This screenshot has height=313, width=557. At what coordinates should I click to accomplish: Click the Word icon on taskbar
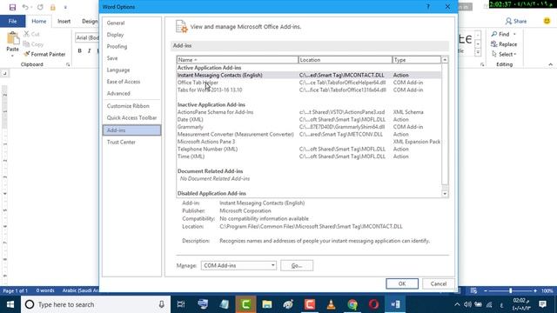coord(395,304)
